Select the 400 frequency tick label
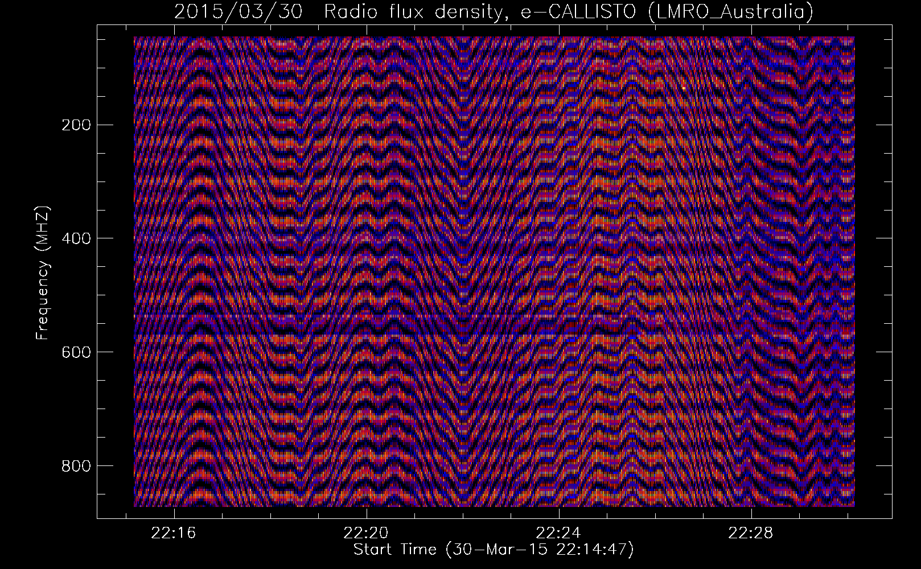Viewport: 921px width, 569px height. (75, 238)
